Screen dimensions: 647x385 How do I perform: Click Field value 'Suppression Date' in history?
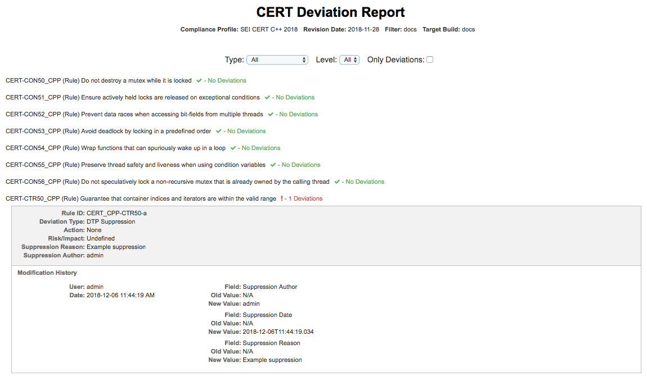click(x=267, y=315)
